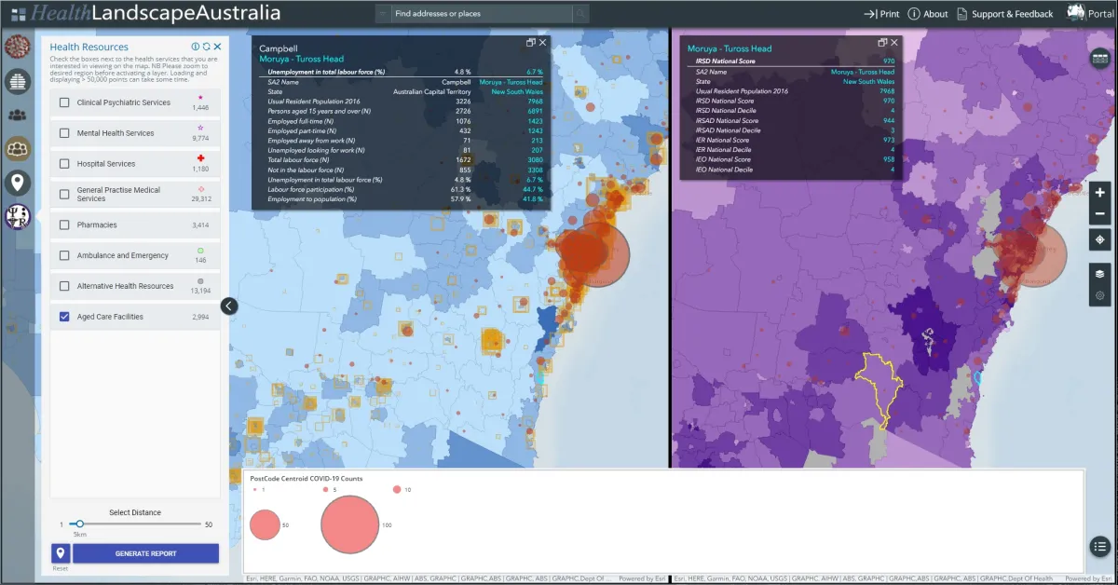Click the location pin icon in sidebar
This screenshot has width=1118, height=585.
[17, 183]
